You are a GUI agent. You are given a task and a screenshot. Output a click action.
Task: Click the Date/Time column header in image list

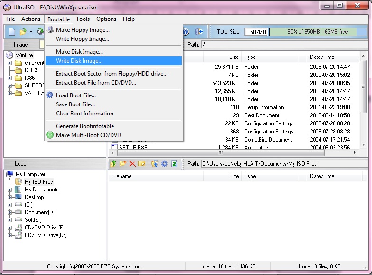[333, 57]
